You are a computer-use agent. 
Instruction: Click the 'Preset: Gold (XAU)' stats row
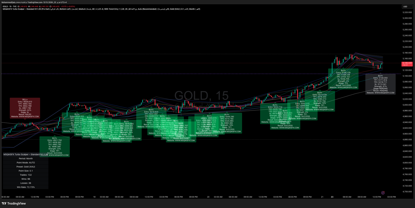coord(26,167)
